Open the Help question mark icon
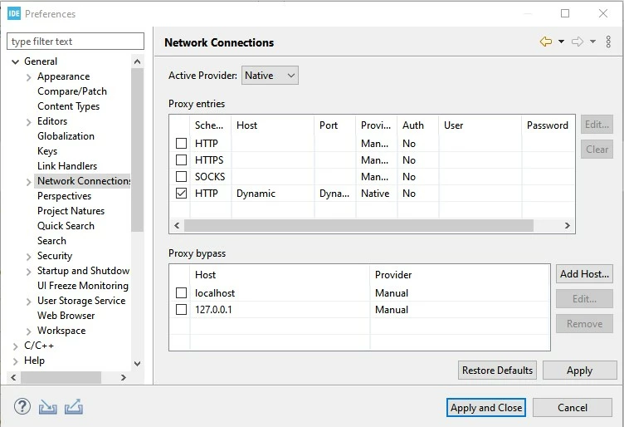624x427 pixels. click(x=22, y=407)
